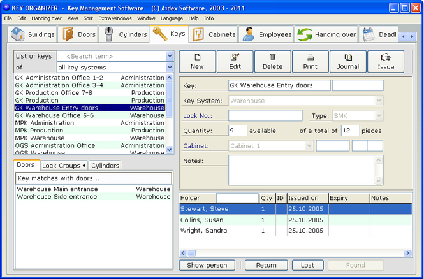The image size is (424, 279).
Task: Switch to the Cylinders subtab below list
Action: click(x=105, y=166)
